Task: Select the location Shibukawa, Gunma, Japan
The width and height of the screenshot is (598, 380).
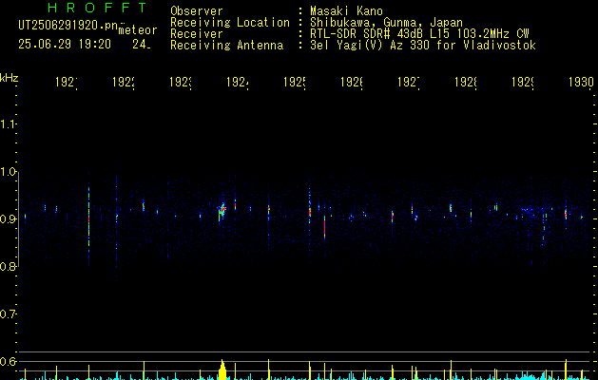Action: pyautogui.click(x=386, y=23)
